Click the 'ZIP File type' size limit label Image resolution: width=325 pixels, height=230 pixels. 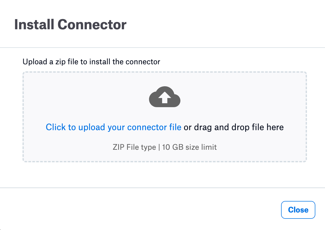164,147
